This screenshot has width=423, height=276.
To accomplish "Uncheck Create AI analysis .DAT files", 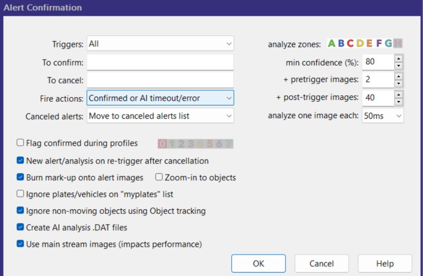I will tap(20, 227).
